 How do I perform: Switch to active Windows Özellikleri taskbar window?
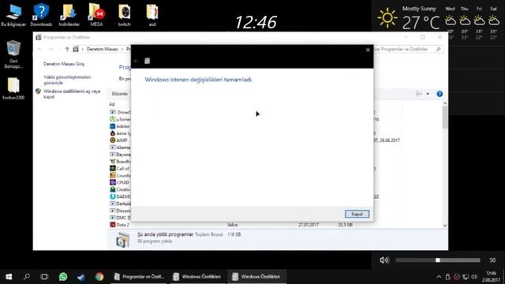pos(256,277)
